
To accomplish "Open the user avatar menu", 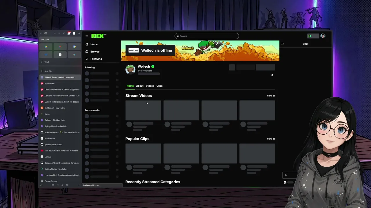I will click(x=323, y=36).
